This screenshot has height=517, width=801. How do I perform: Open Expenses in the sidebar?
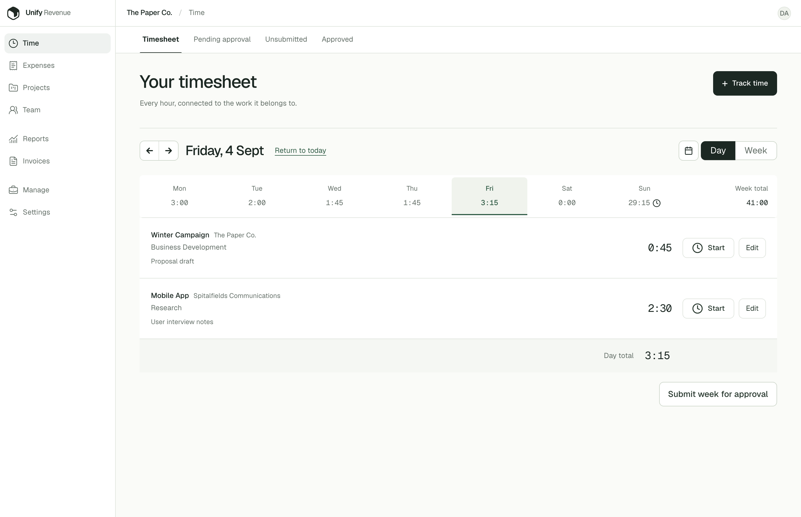coord(57,66)
